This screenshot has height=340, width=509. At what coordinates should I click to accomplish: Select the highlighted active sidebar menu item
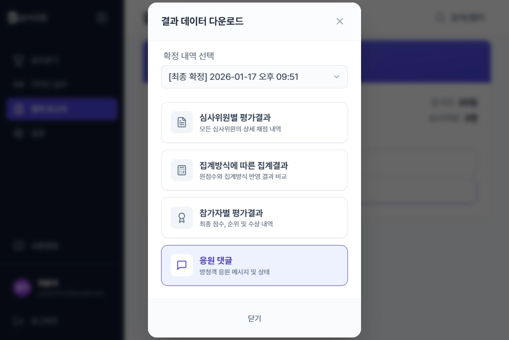(62, 109)
